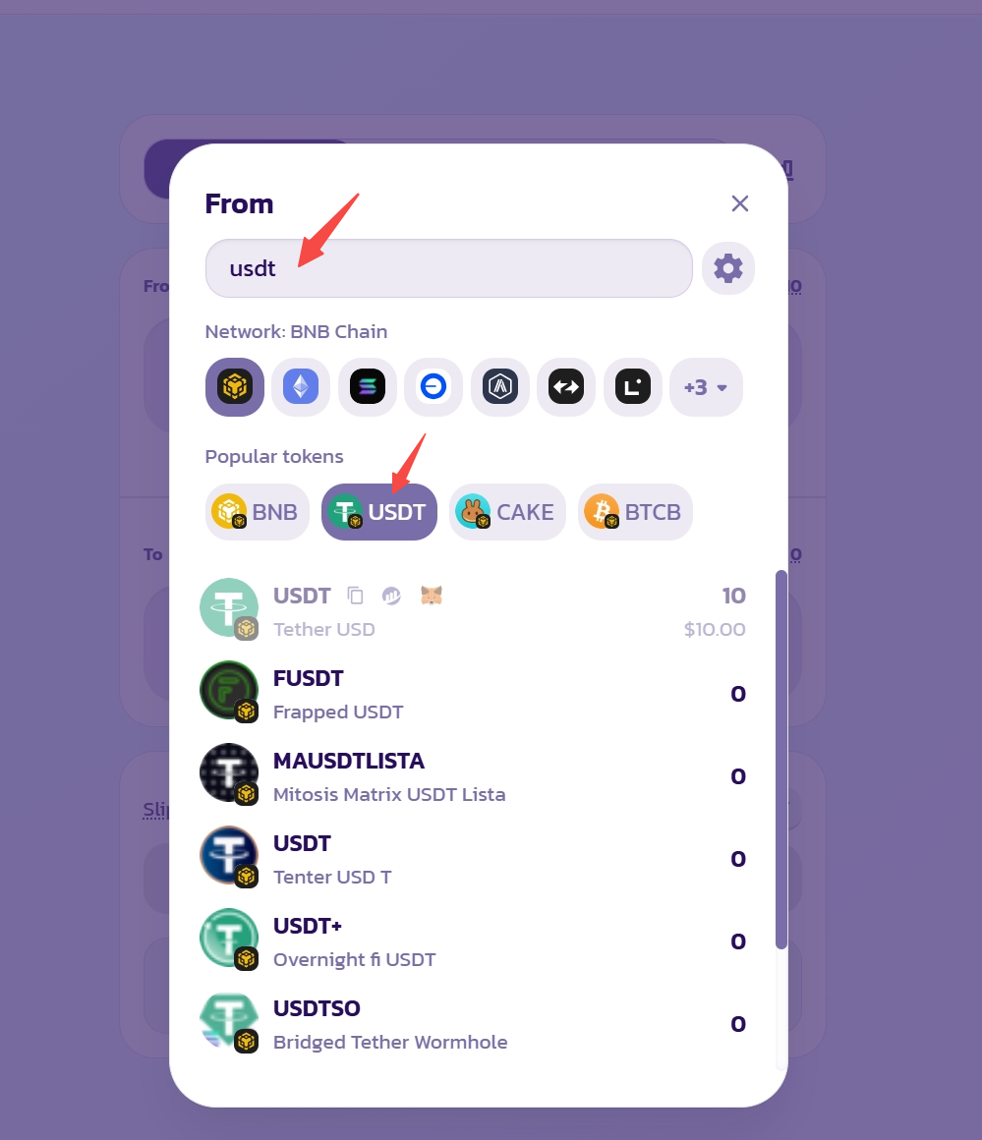The image size is (982, 1140).
Task: Pick USDT+ Overnight fi USDT
Action: click(x=473, y=940)
